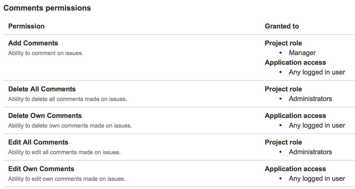This screenshot has width=355, height=189.
Task: Click 'Ability to edit own comments' description
Action: tap(67, 179)
